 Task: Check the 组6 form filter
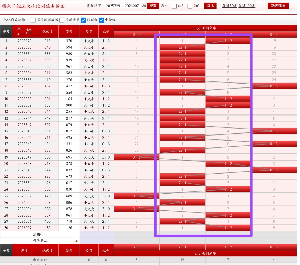(x=190, y=6)
